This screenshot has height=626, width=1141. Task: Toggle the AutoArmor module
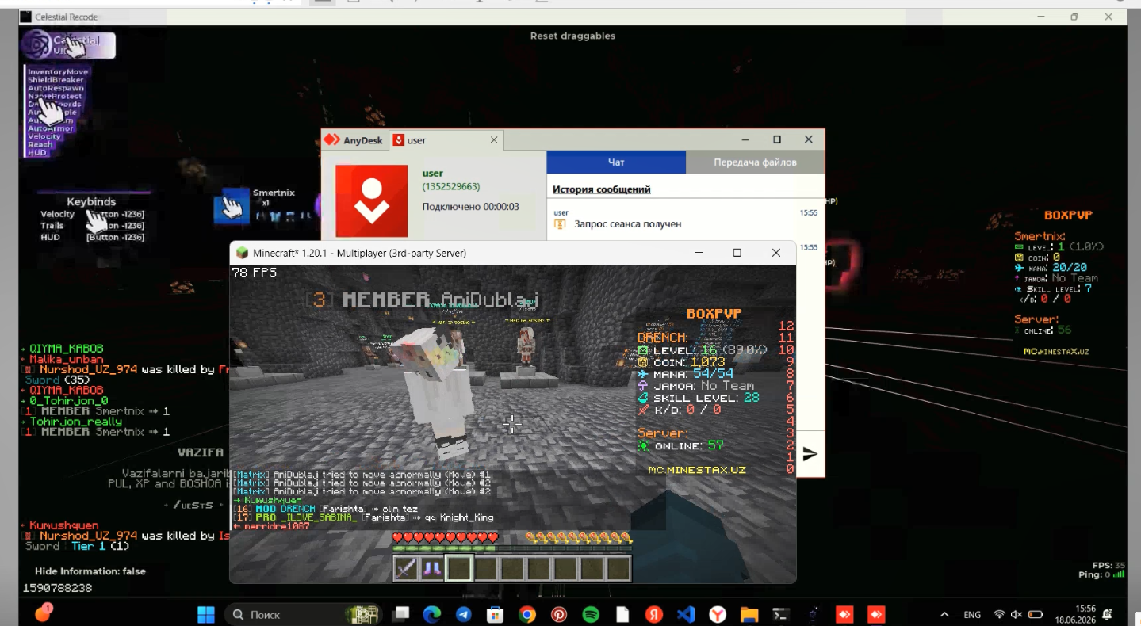point(51,128)
